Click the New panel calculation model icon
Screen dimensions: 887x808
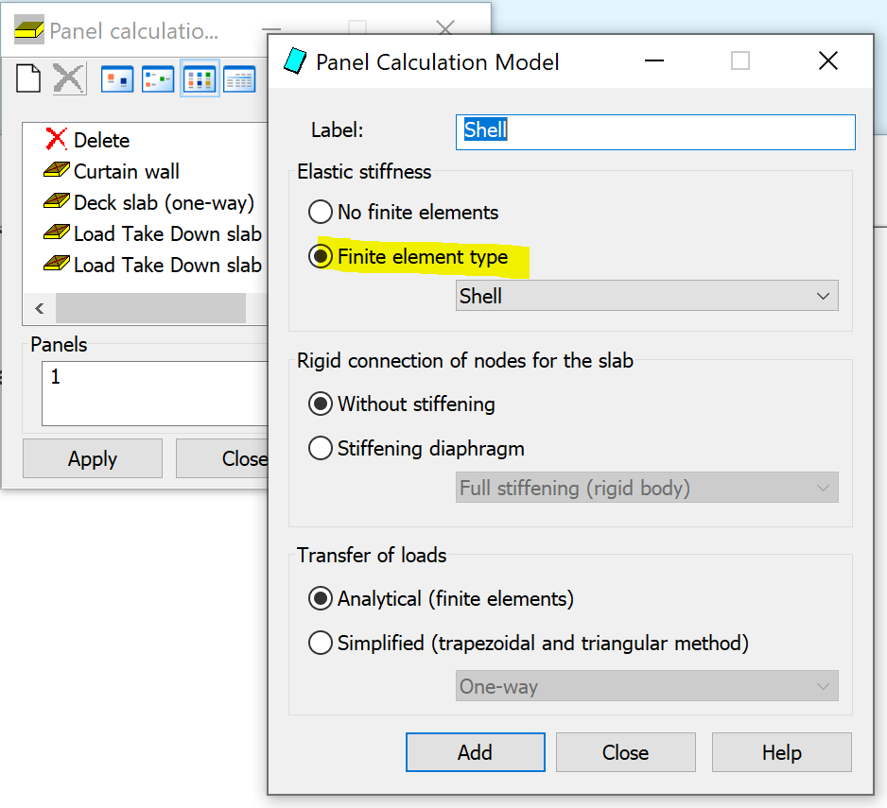coord(27,78)
